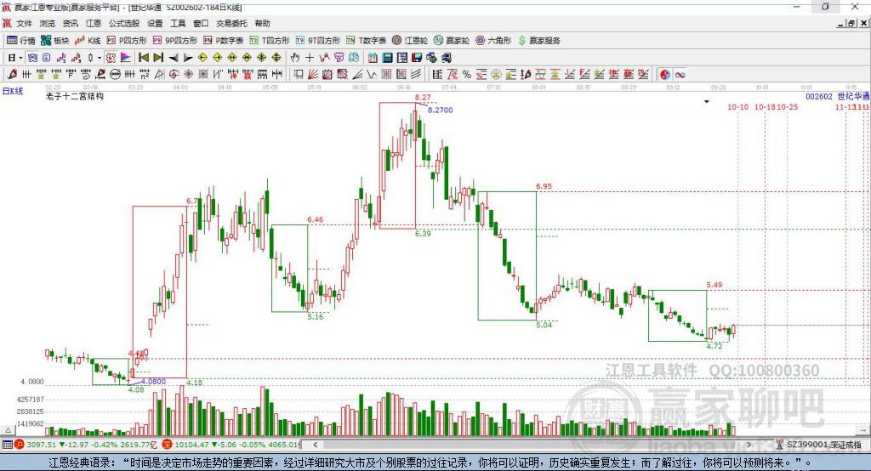Open the P数字表 number table

pyautogui.click(x=224, y=41)
